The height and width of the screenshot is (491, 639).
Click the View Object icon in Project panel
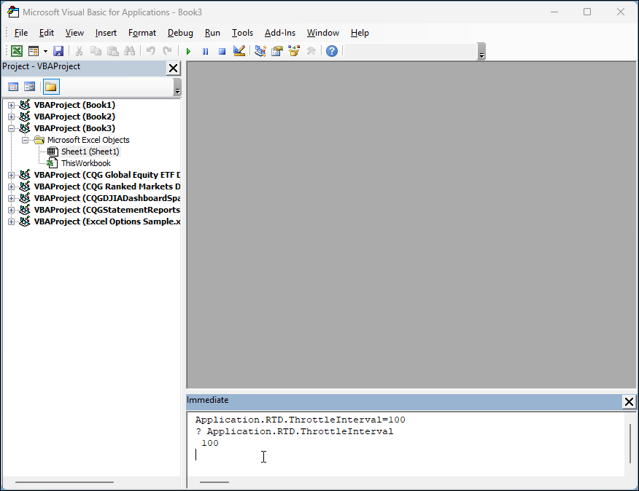click(29, 87)
